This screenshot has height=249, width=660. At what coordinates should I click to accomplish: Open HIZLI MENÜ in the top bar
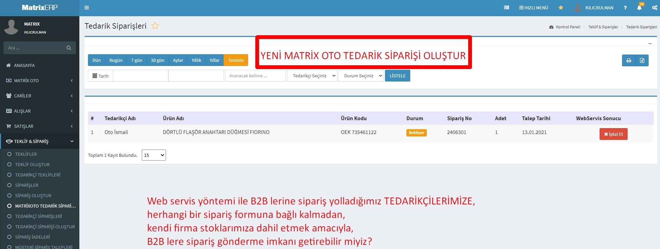(x=533, y=8)
